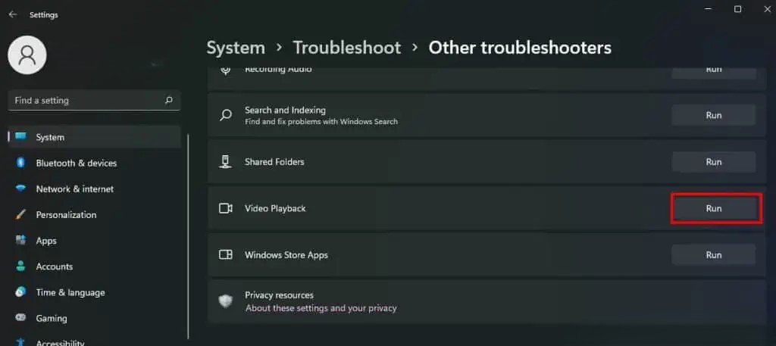Run the Search and Indexing troubleshooter

pos(714,115)
